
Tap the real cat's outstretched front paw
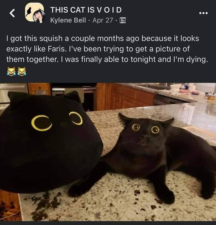point(167,196)
